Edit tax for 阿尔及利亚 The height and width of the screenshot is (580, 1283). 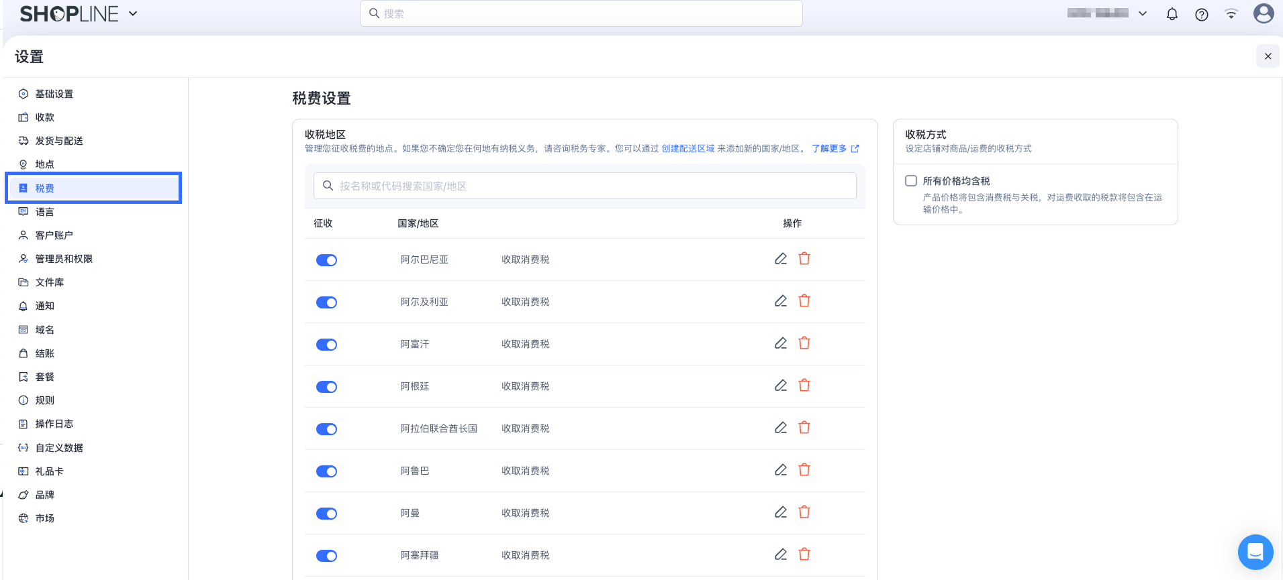780,301
